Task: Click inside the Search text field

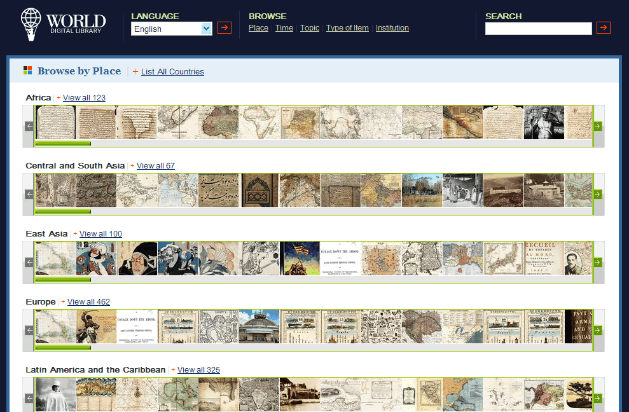Action: (x=538, y=29)
